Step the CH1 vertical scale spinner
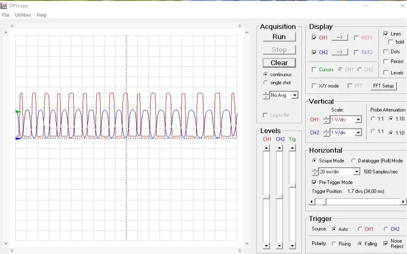This screenshot has width=407, height=254. point(326,119)
